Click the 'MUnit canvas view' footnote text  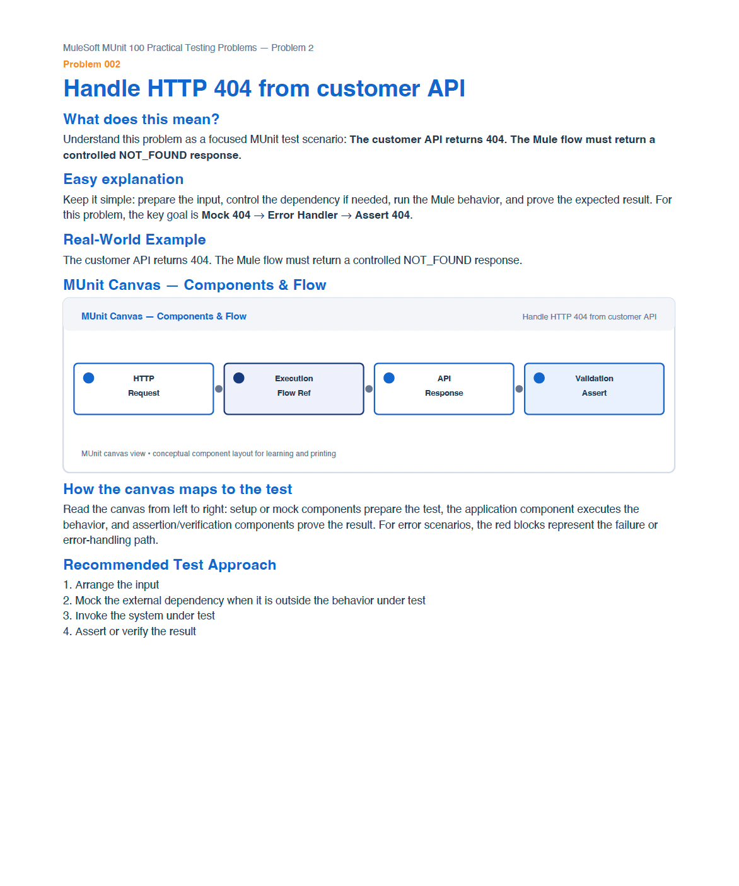tap(209, 454)
